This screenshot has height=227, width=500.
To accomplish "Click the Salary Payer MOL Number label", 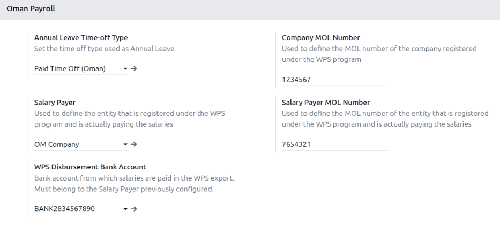I will point(326,103).
